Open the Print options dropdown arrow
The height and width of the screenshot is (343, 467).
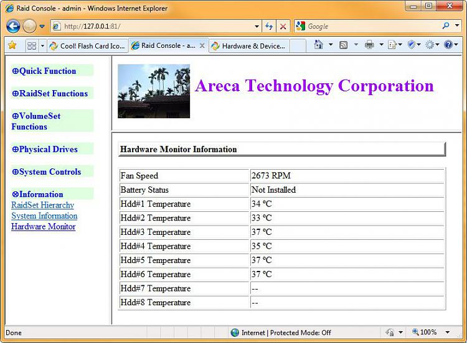click(381, 45)
